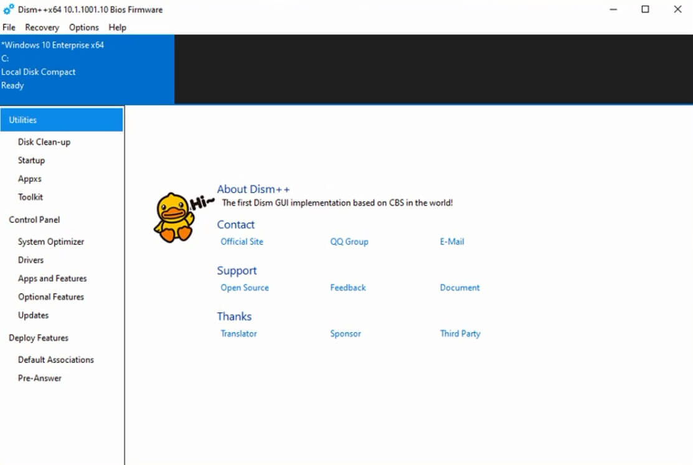
Task: Click the 'Ready' status text
Action: pos(12,85)
